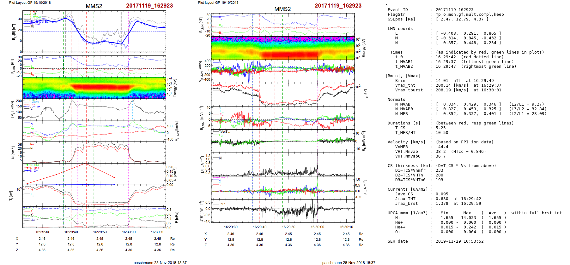The width and height of the screenshot is (570, 265).
Task: Select the Bmin value '14.01 [nT] at 16:29:49'
Action: [x=464, y=81]
